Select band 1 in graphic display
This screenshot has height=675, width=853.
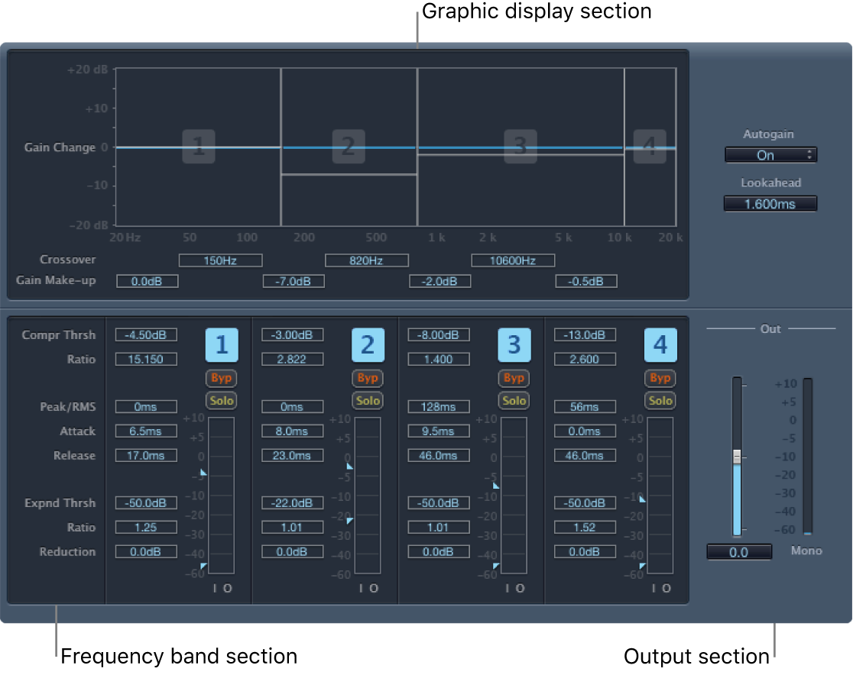pos(199,147)
